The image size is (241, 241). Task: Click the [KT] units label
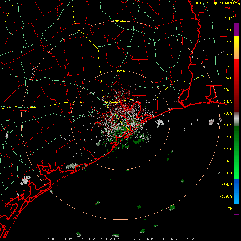click(x=229, y=18)
